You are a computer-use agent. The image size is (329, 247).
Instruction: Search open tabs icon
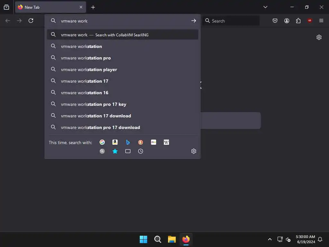pos(128,151)
